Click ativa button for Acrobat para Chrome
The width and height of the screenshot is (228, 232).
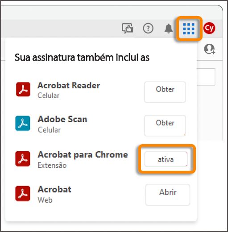(166, 159)
